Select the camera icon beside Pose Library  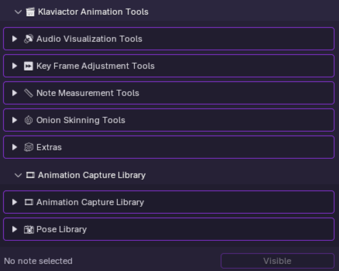coord(29,229)
